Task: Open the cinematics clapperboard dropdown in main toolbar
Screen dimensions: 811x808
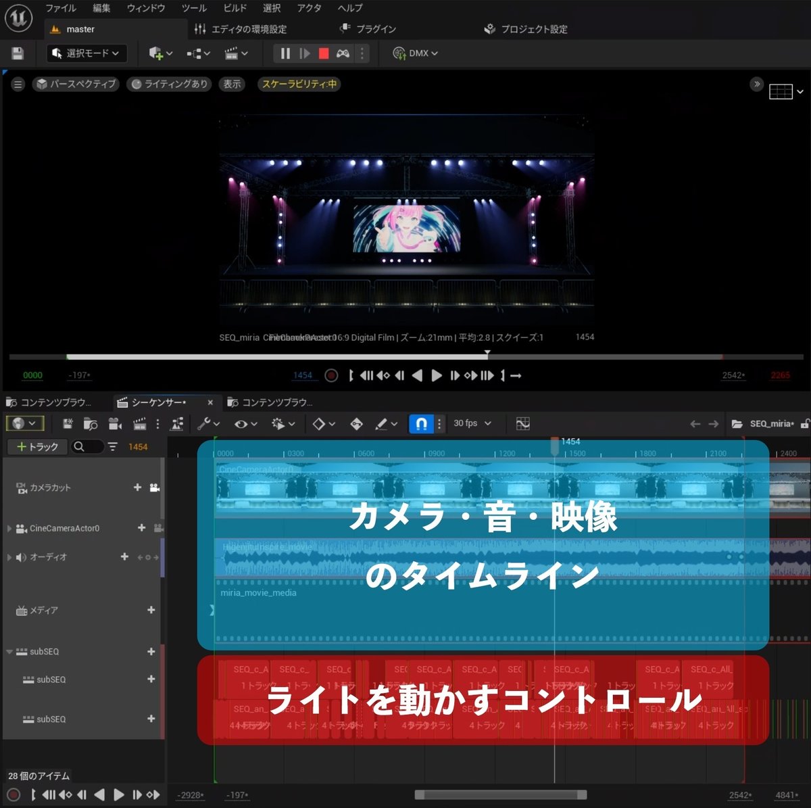Action: tap(236, 53)
